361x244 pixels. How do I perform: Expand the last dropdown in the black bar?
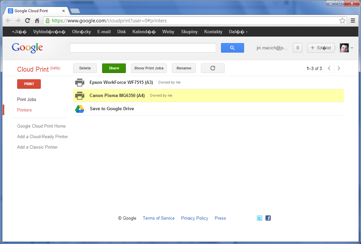pyautogui.click(x=238, y=32)
